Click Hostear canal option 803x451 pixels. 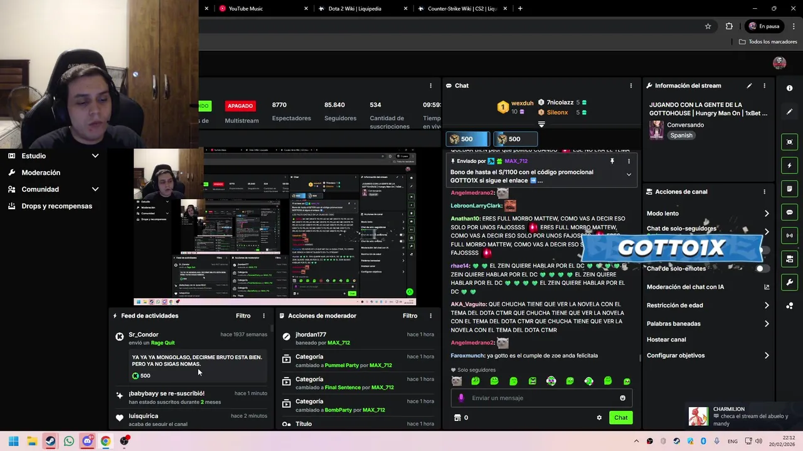[666, 340]
